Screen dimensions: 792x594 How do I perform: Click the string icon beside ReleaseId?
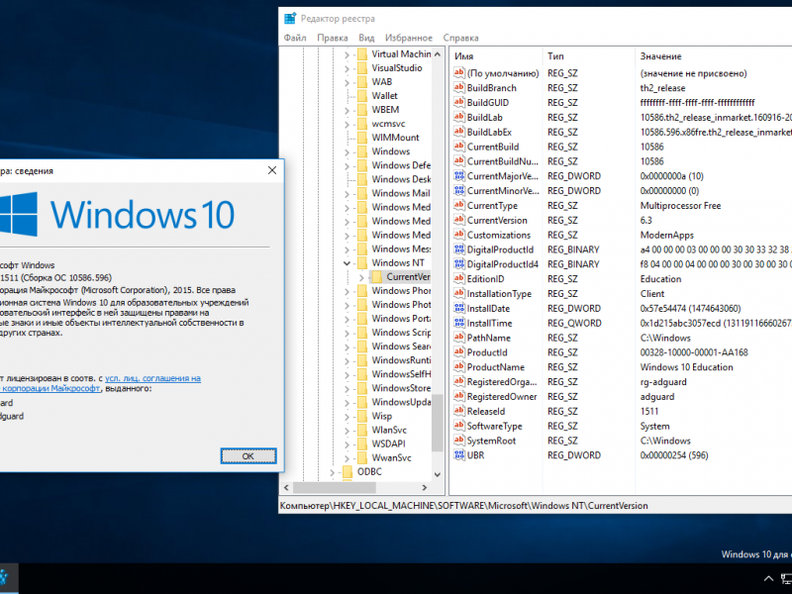[459, 411]
